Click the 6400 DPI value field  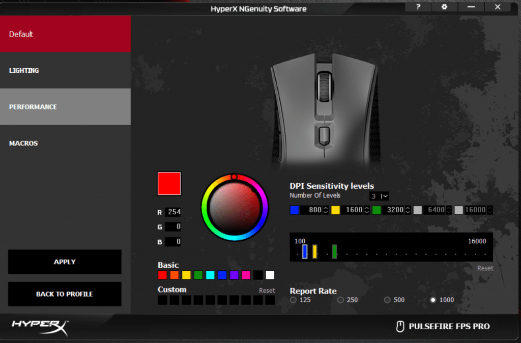coord(435,210)
